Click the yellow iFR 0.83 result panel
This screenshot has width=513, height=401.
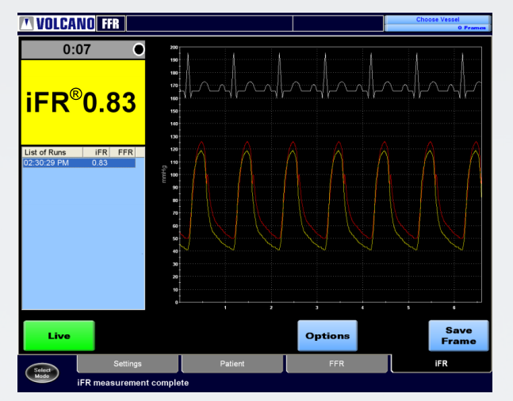pos(83,101)
